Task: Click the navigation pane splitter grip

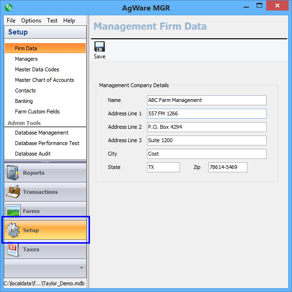Action: (x=45, y=162)
